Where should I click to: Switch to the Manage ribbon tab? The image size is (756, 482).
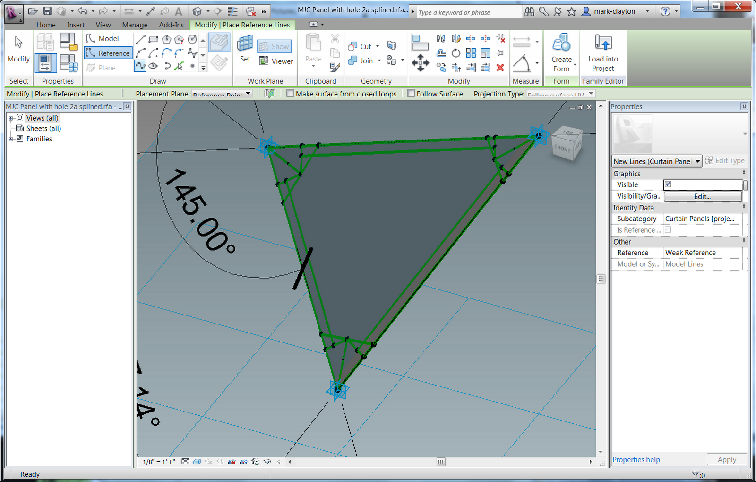point(135,25)
